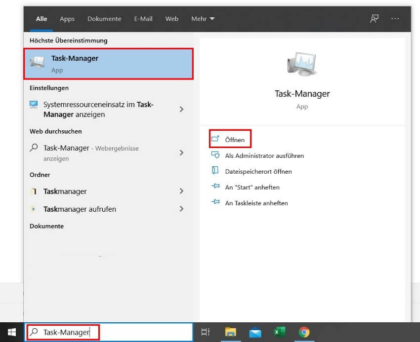The image size is (420, 342).
Task: Click the magnifier icon beside Webergebnisse
Action: pos(34,148)
